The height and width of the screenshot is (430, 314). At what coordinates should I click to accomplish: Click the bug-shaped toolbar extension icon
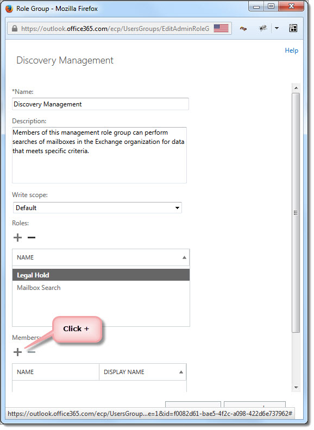(x=263, y=28)
